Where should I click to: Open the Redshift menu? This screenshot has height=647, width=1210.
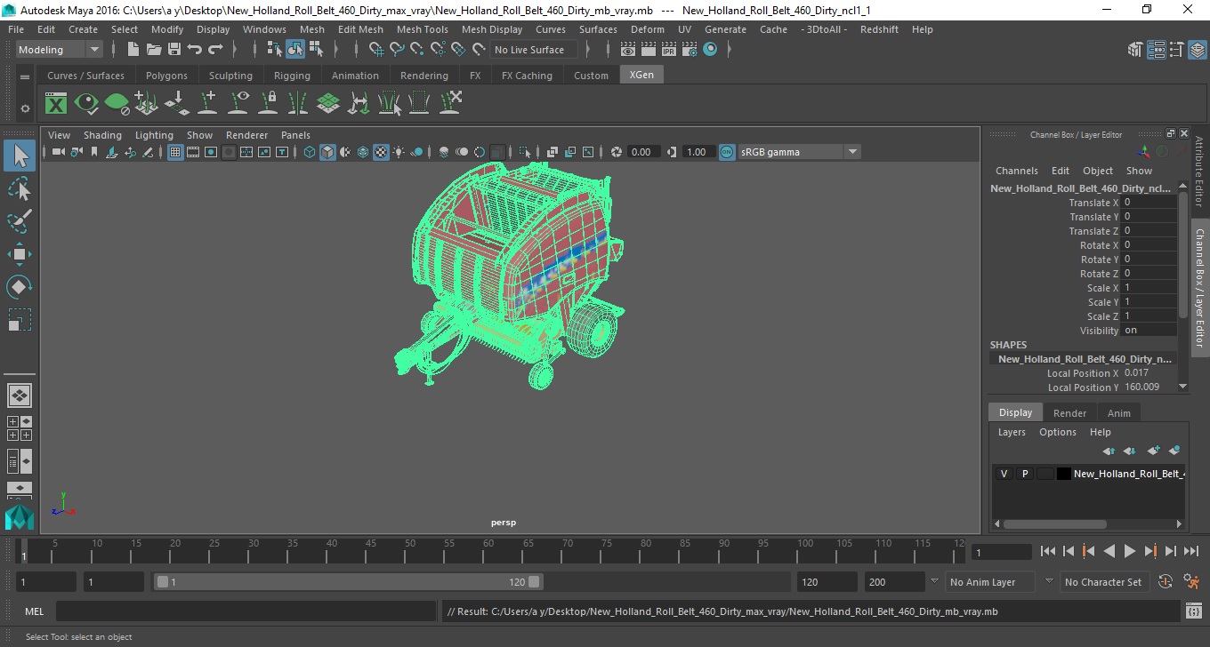click(878, 29)
